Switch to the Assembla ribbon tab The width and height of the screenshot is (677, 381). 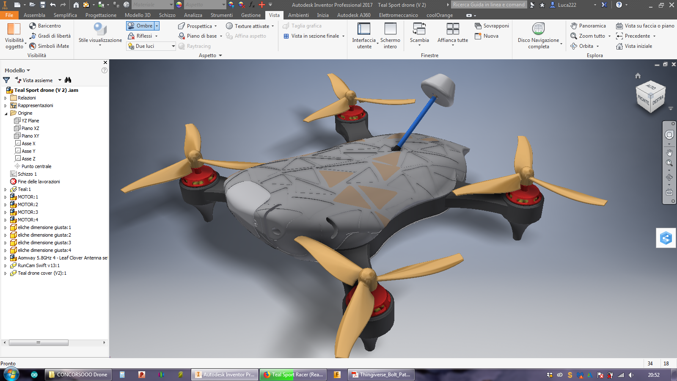(34, 15)
